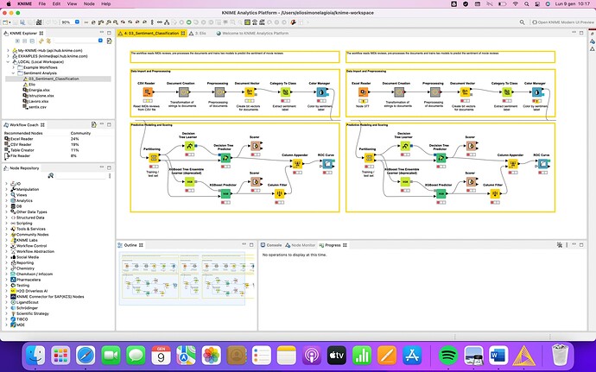
Task: Expand EXAMPLES server tree node
Action: 8,56
